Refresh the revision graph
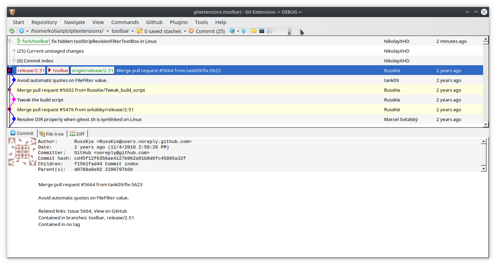496x265 pixels. tap(12, 31)
